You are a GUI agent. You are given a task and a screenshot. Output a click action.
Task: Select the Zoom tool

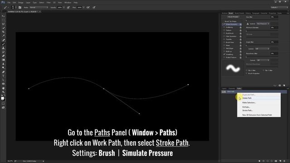coord(3,92)
